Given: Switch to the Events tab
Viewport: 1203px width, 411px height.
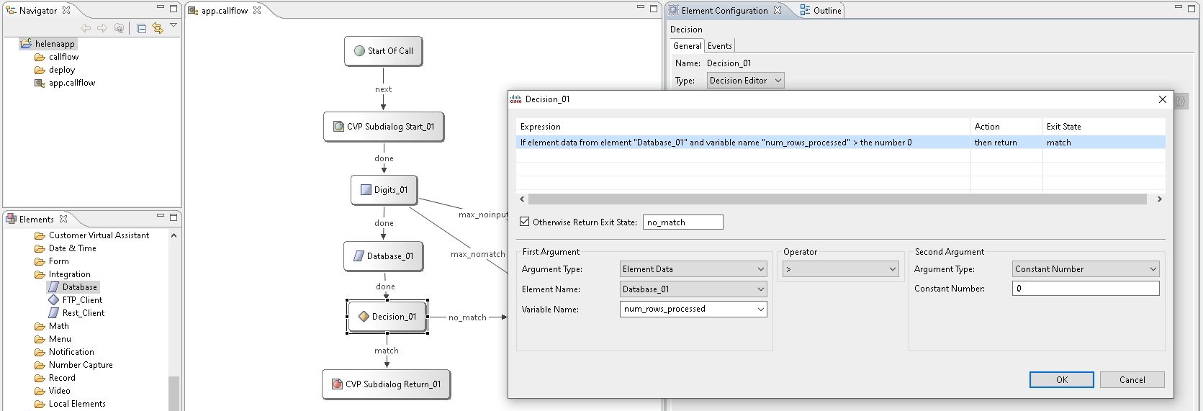Looking at the screenshot, I should pyautogui.click(x=719, y=46).
